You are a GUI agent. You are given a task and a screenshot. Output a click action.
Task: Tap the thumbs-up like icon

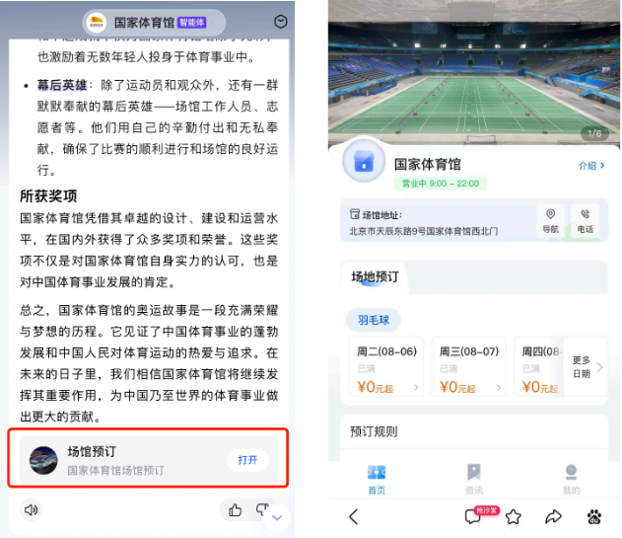(x=236, y=509)
